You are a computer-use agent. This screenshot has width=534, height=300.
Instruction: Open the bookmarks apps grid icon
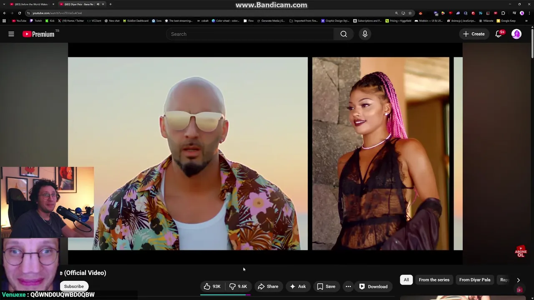(x=4, y=20)
